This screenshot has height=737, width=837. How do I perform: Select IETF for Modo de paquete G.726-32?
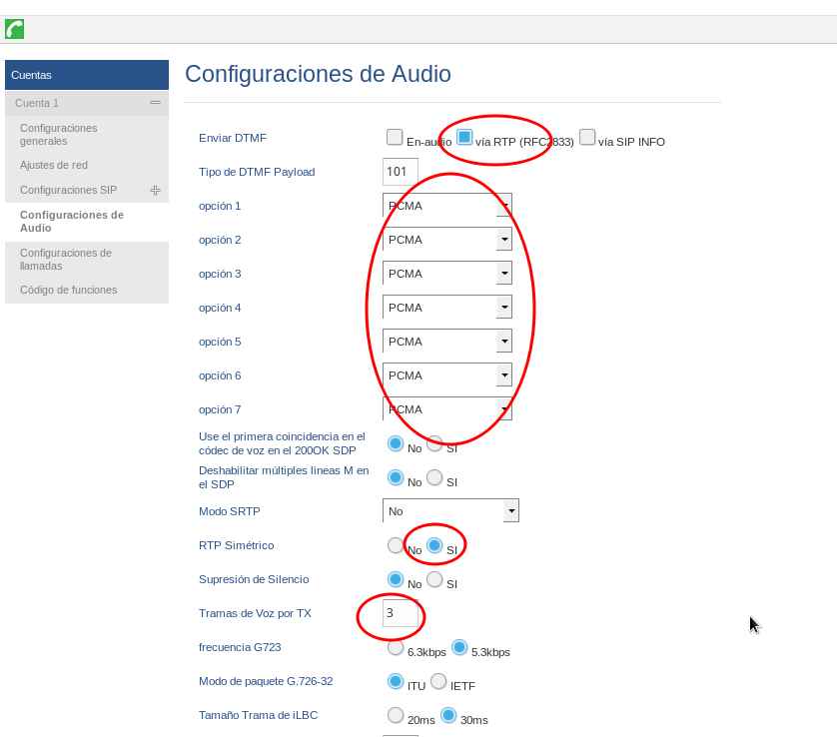[438, 681]
